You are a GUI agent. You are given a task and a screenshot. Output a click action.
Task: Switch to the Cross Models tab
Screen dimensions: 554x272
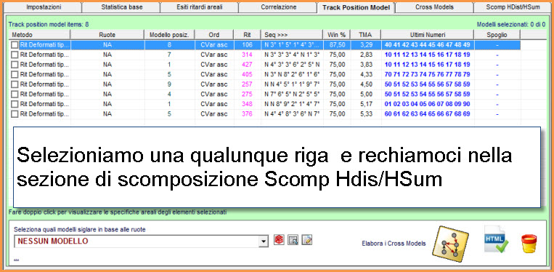[434, 7]
